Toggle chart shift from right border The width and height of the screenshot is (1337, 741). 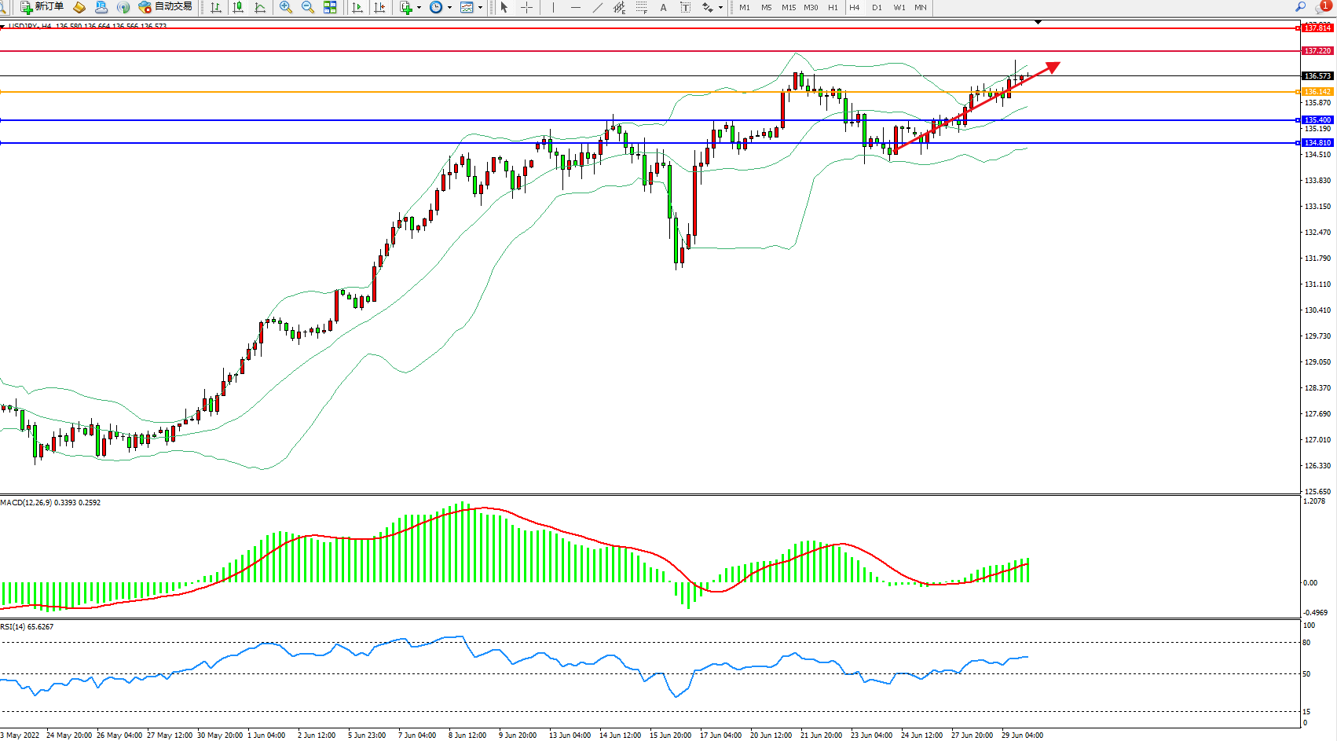380,7
